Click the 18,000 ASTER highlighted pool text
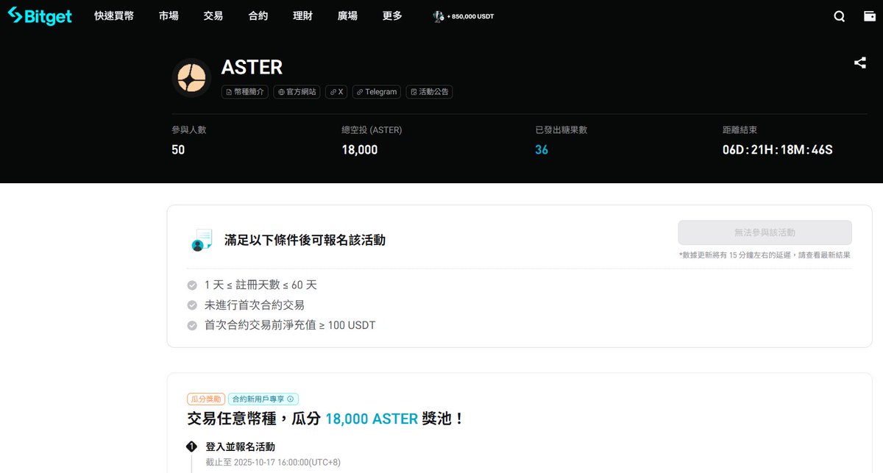 (372, 419)
